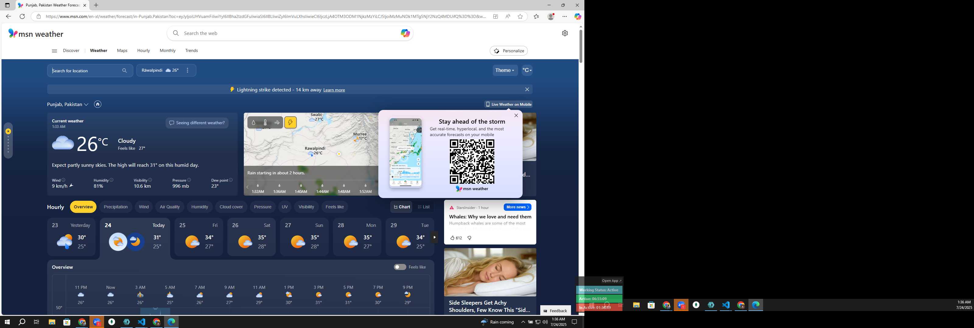Open msn settings gear icon

(x=565, y=33)
